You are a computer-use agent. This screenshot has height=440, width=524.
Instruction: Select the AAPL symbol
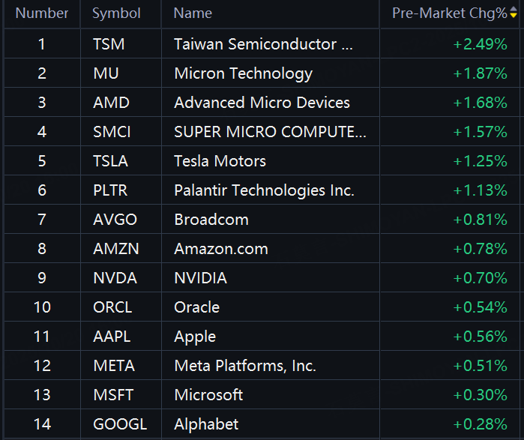point(112,337)
